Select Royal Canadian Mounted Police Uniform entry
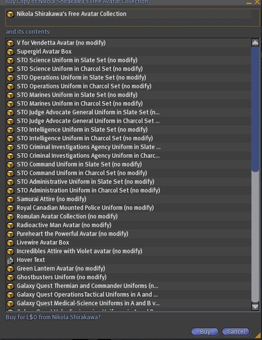This screenshot has height=340, width=262. click(128, 208)
